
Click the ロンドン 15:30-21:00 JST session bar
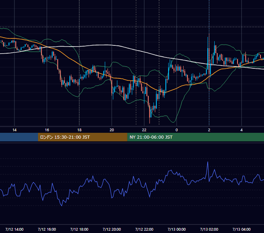point(82,137)
